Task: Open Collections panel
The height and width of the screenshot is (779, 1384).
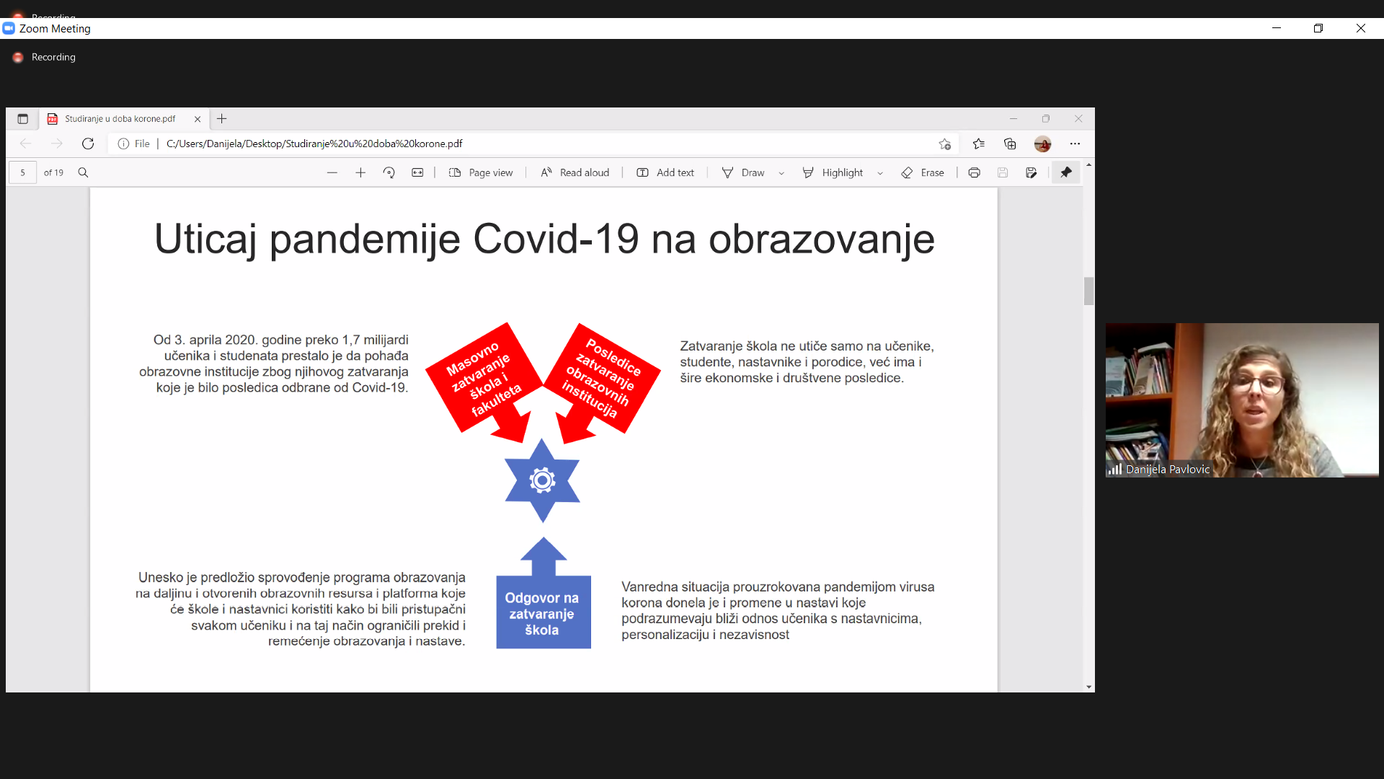Action: [1010, 144]
